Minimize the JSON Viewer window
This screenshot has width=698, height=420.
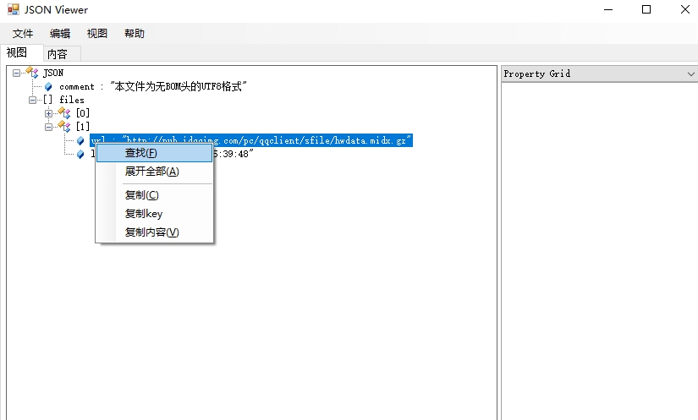608,9
